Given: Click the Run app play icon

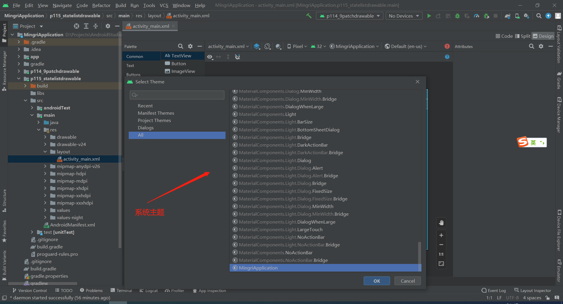Looking at the screenshot, I should (x=429, y=16).
